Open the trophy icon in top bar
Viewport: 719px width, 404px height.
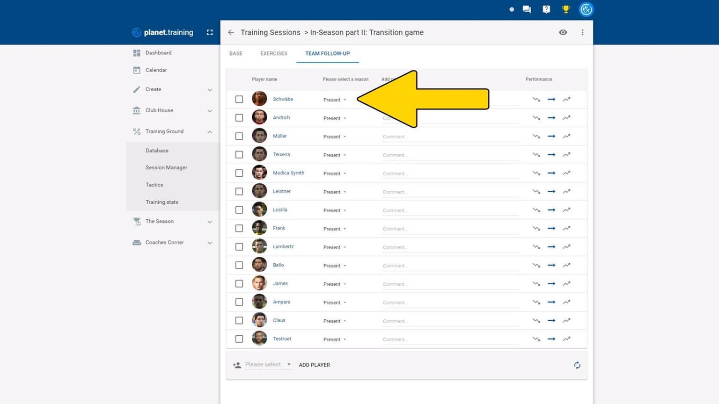click(566, 9)
